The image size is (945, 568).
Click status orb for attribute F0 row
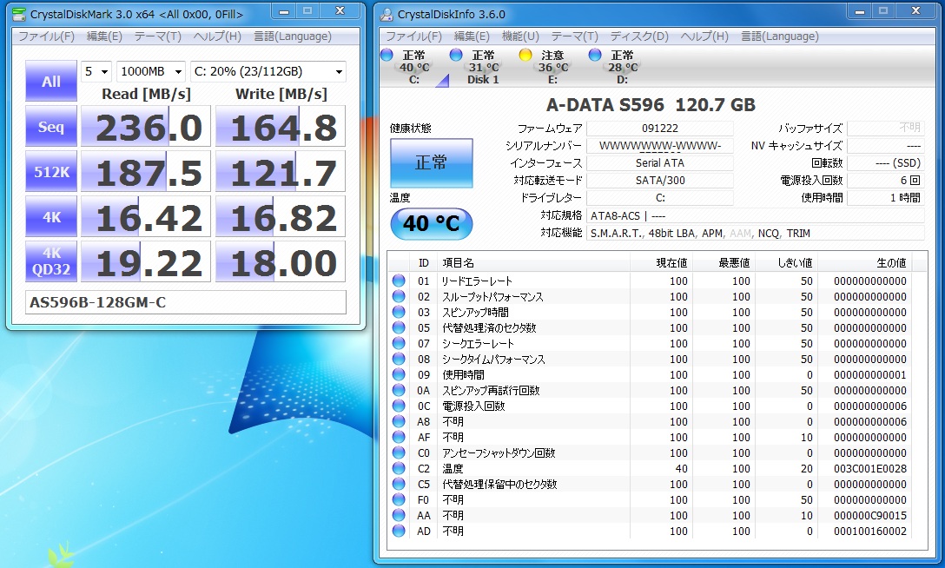click(399, 500)
